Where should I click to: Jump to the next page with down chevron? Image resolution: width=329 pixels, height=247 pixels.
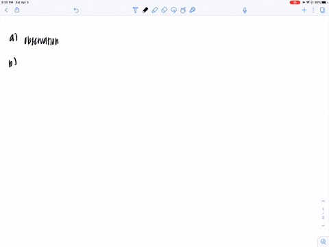(323, 226)
